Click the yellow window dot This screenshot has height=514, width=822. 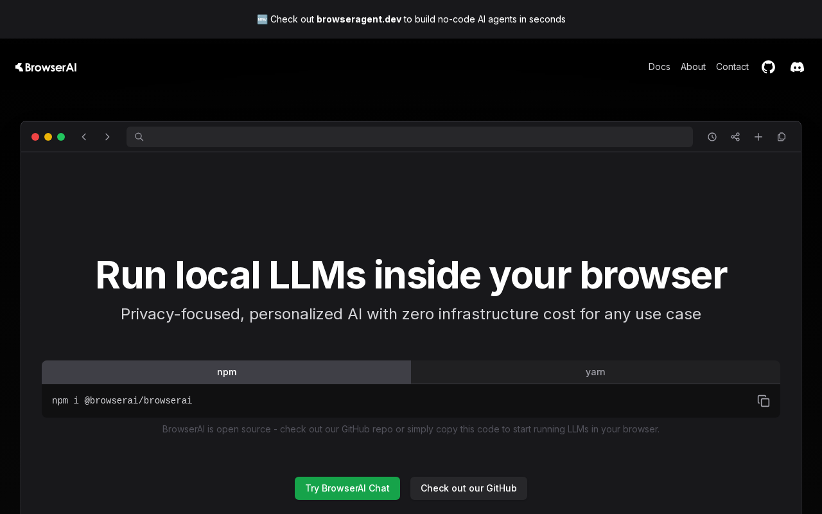point(48,137)
